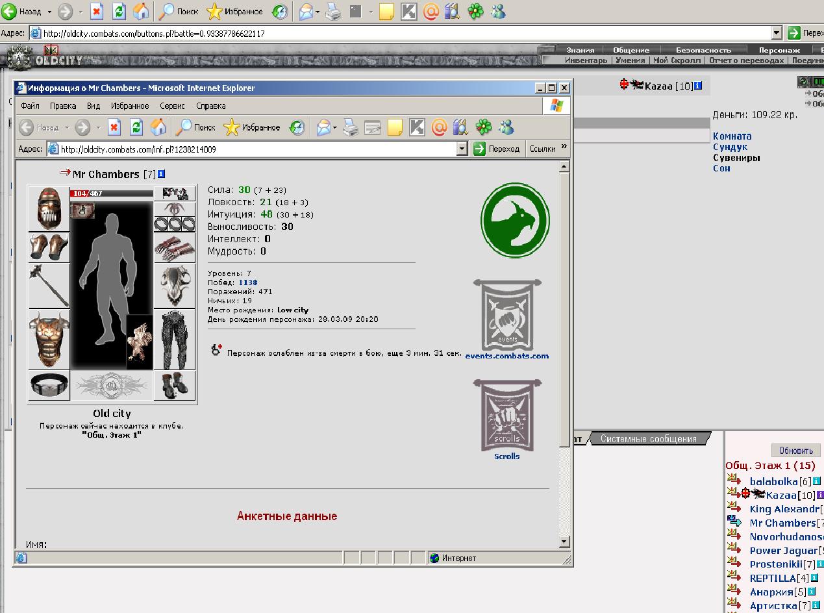Click the mace weapon slot icon
Screen dimensions: 824x613
[x=49, y=285]
